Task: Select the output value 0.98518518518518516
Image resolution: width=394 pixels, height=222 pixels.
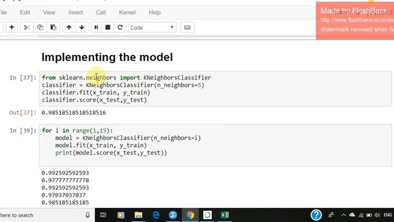Action: [x=74, y=112]
